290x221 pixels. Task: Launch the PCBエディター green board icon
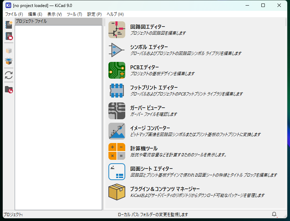click(117, 70)
